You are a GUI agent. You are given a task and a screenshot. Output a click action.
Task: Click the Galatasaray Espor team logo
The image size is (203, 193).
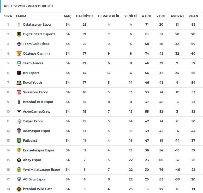[19, 25]
